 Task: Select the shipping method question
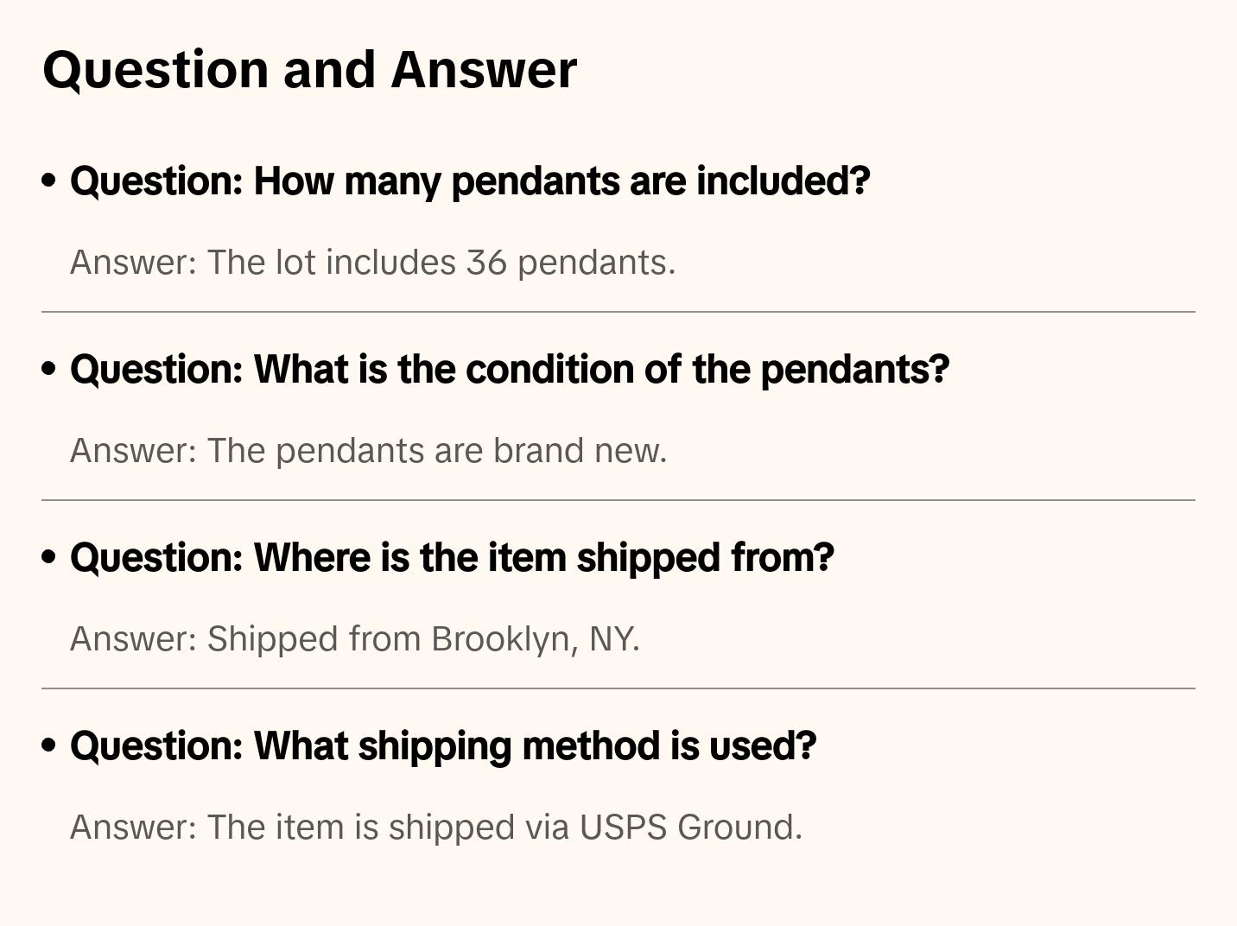pos(443,746)
